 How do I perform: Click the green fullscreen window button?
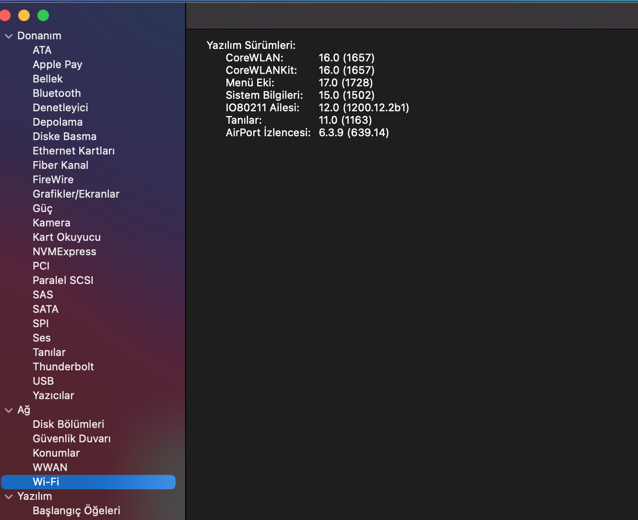point(43,15)
